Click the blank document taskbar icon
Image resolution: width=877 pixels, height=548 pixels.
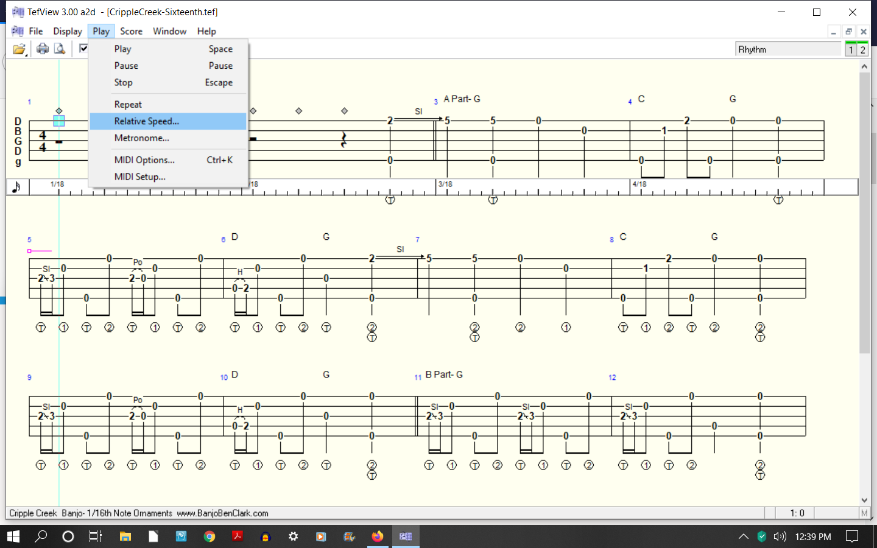click(153, 536)
